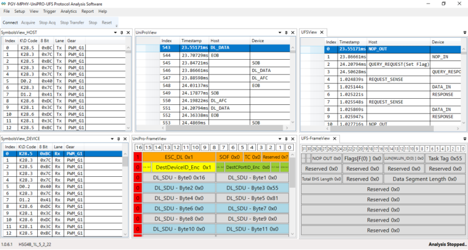Click UniProView horizontal scrollbar right arrow
The image size is (468, 250).
[x=287, y=128]
